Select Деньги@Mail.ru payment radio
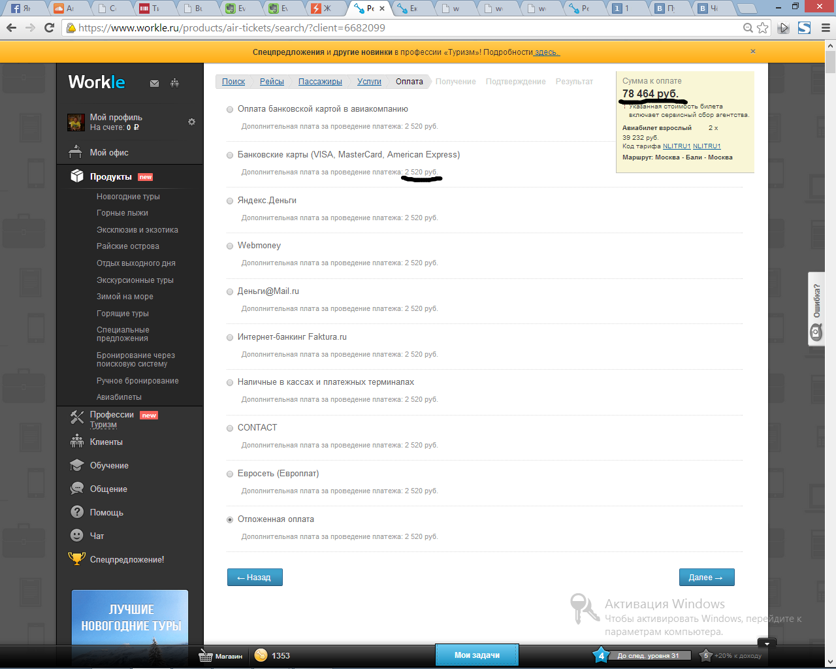Image resolution: width=836 pixels, height=669 pixels. click(230, 292)
